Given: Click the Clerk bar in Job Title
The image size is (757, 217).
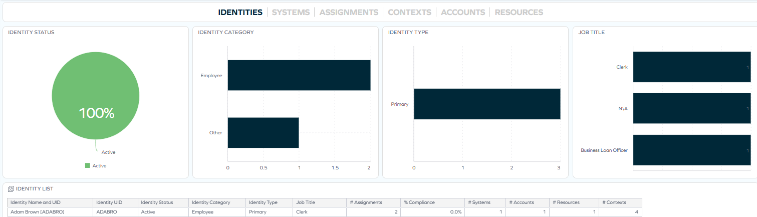Looking at the screenshot, I should (691, 67).
